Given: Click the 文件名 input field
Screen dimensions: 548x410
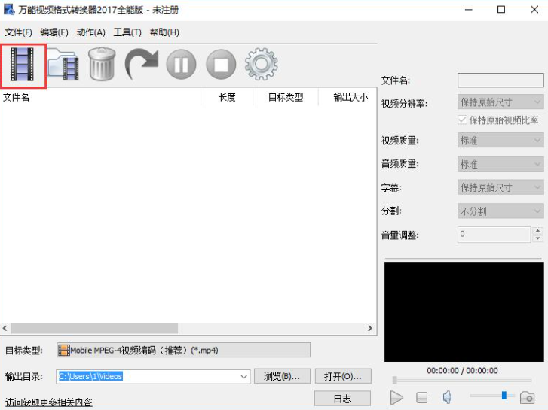Looking at the screenshot, I should 501,80.
